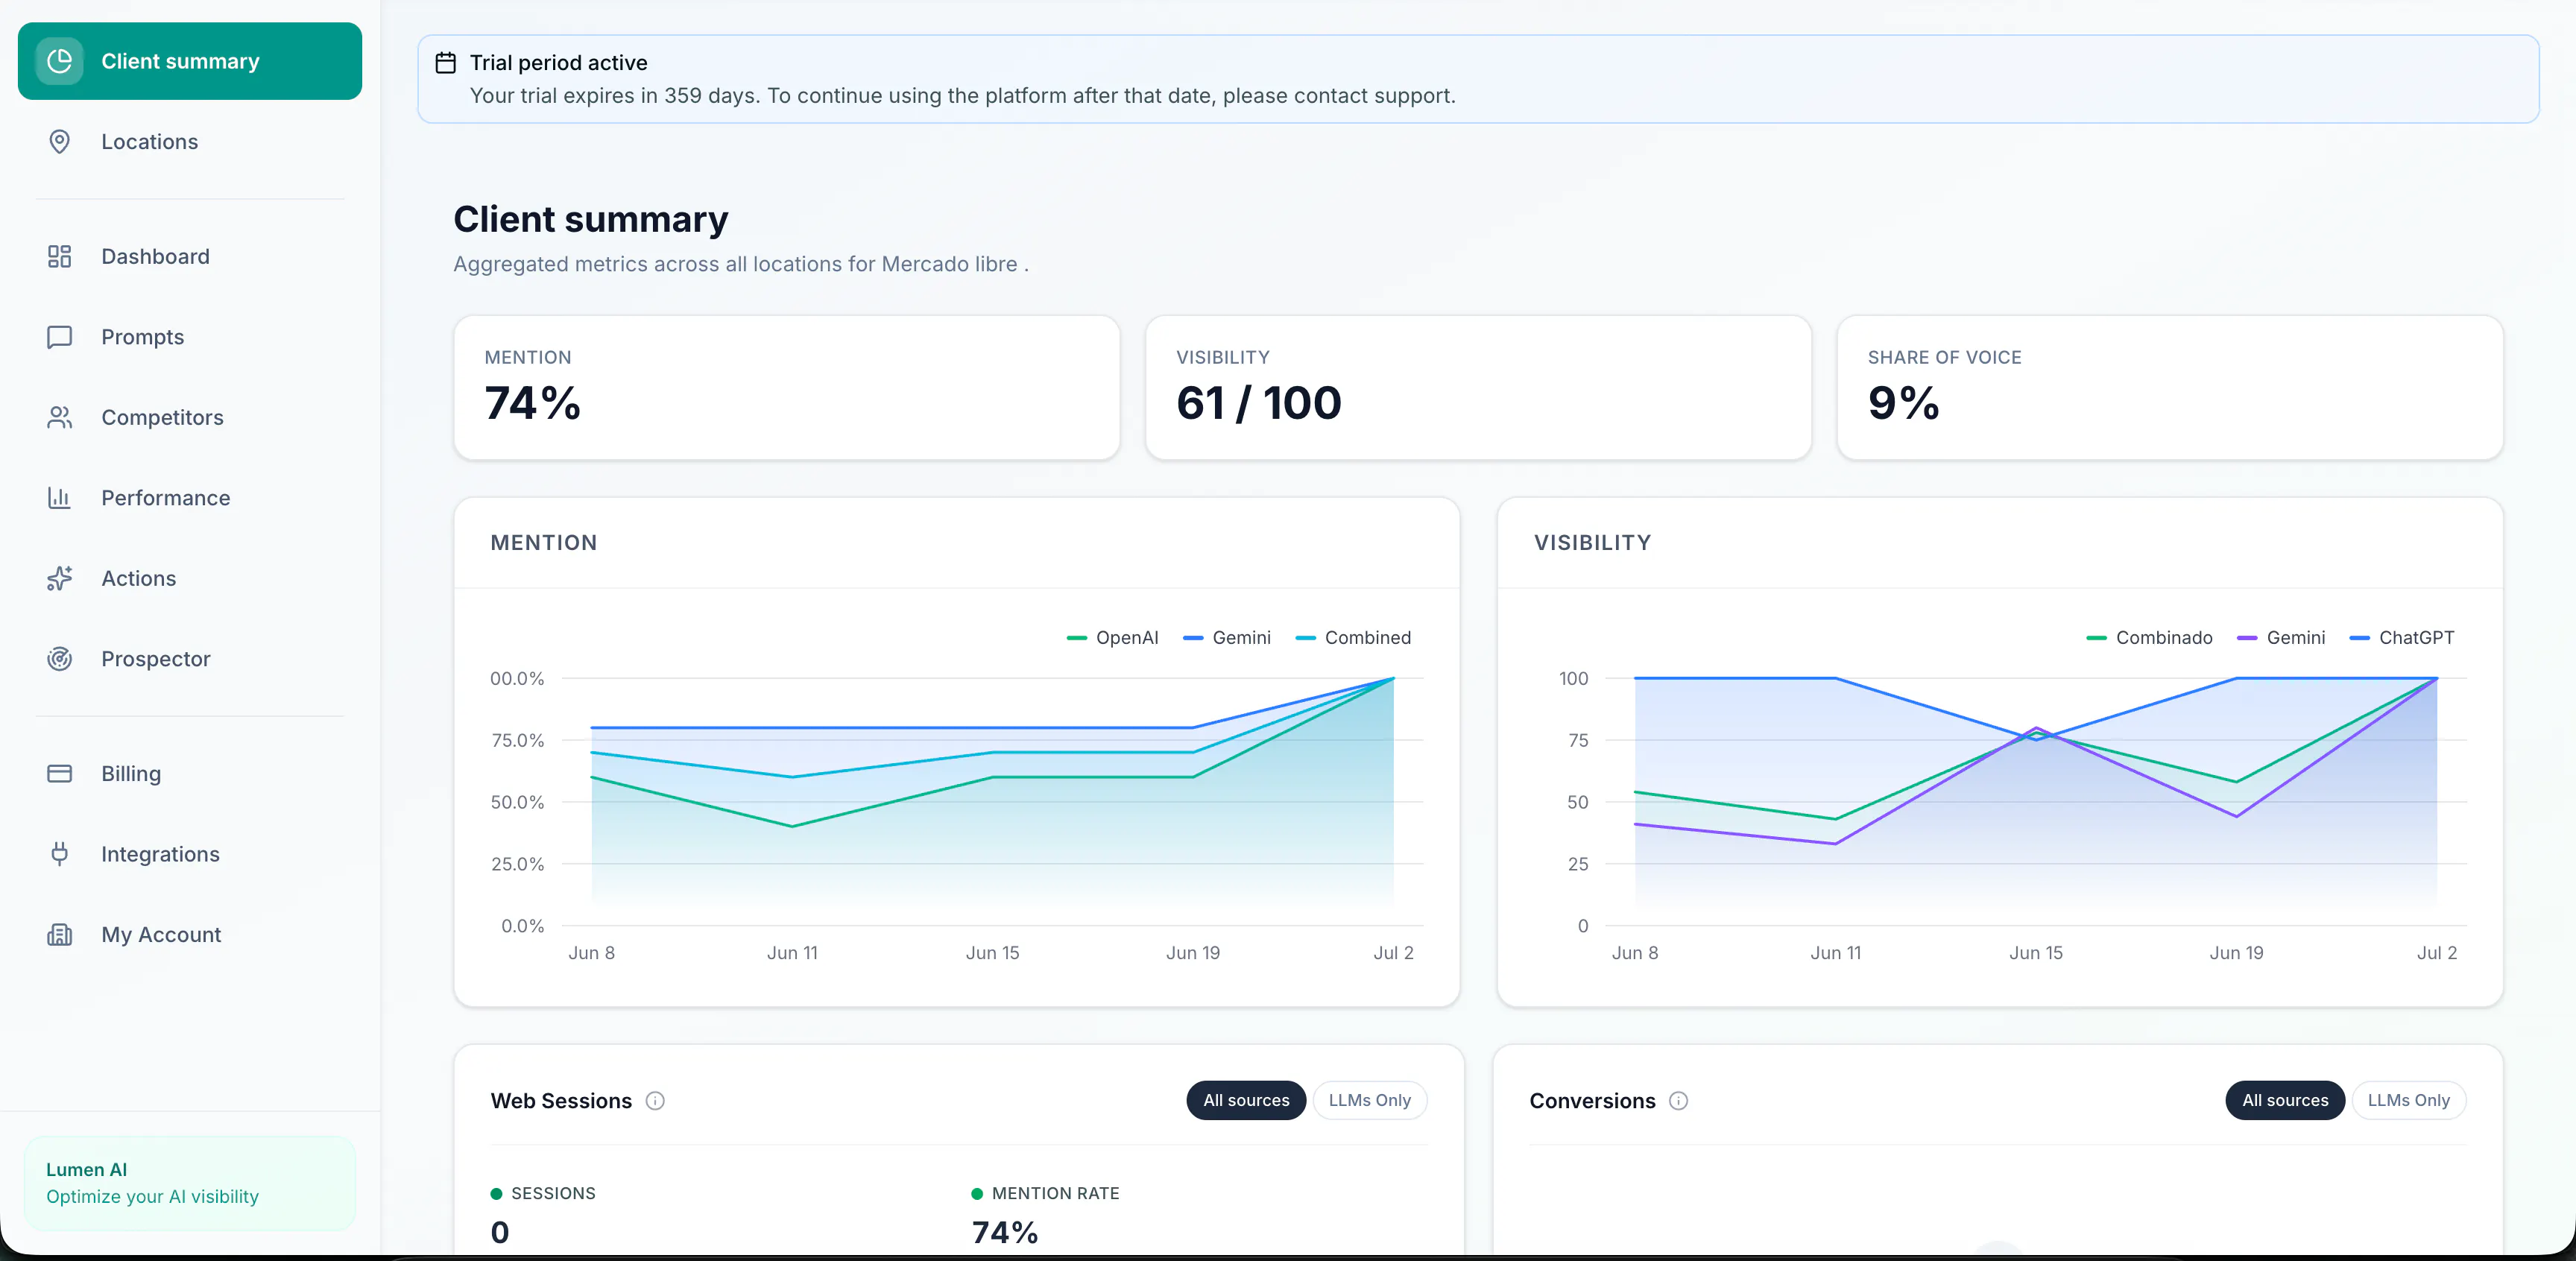Click the Web Sessions info icon

655,1101
